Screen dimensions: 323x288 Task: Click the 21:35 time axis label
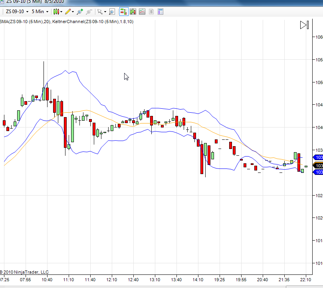[x=284, y=280]
